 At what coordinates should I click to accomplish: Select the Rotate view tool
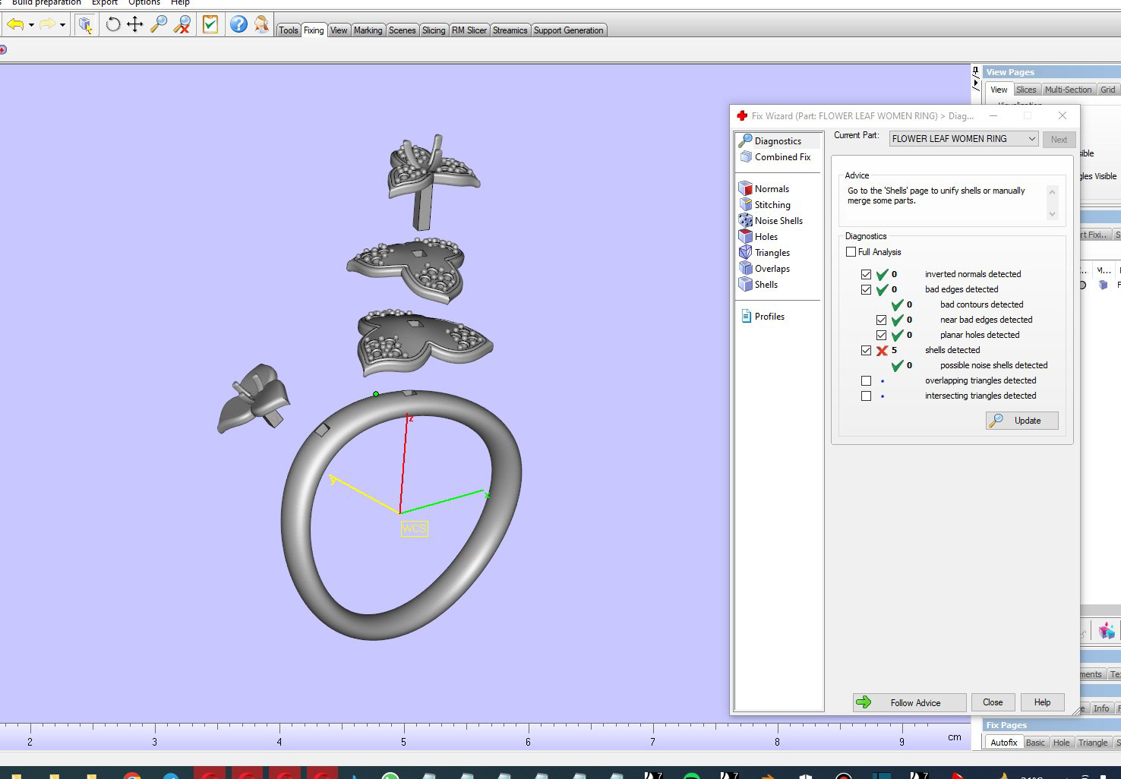[113, 24]
